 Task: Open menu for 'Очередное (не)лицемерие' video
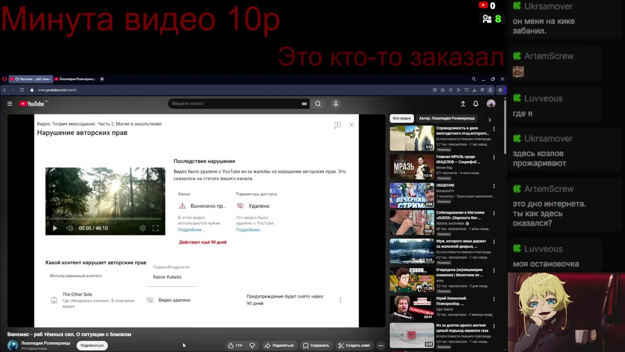pyautogui.click(x=494, y=270)
